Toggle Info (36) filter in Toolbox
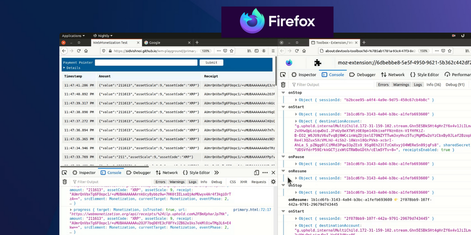 coord(434,85)
